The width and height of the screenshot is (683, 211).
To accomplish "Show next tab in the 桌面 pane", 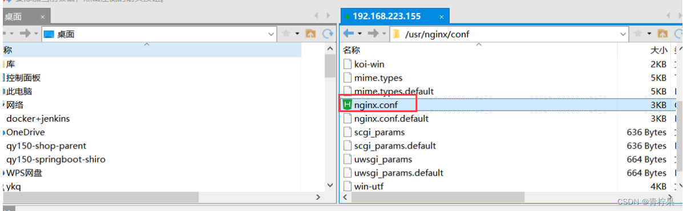I will (x=329, y=15).
